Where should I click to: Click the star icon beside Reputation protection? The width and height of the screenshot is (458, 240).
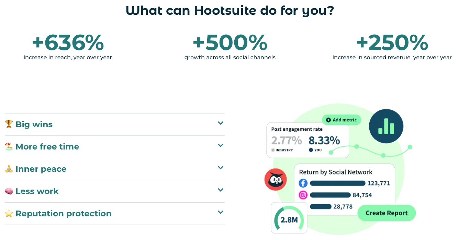[x=9, y=213]
